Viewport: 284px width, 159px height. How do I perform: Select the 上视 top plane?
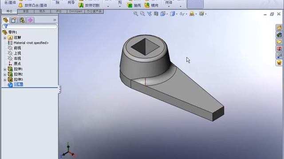[15, 53]
